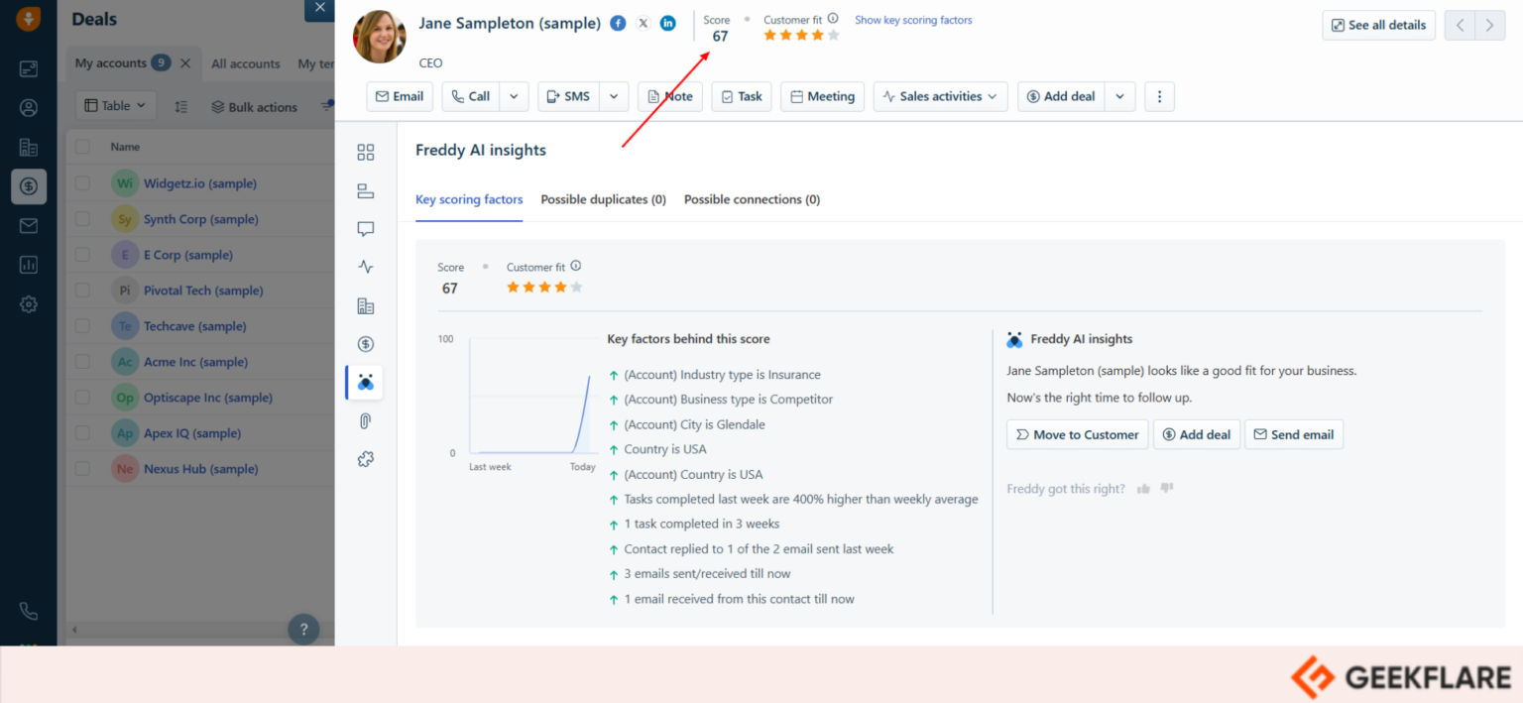Open the more options vertical dots menu

1160,96
